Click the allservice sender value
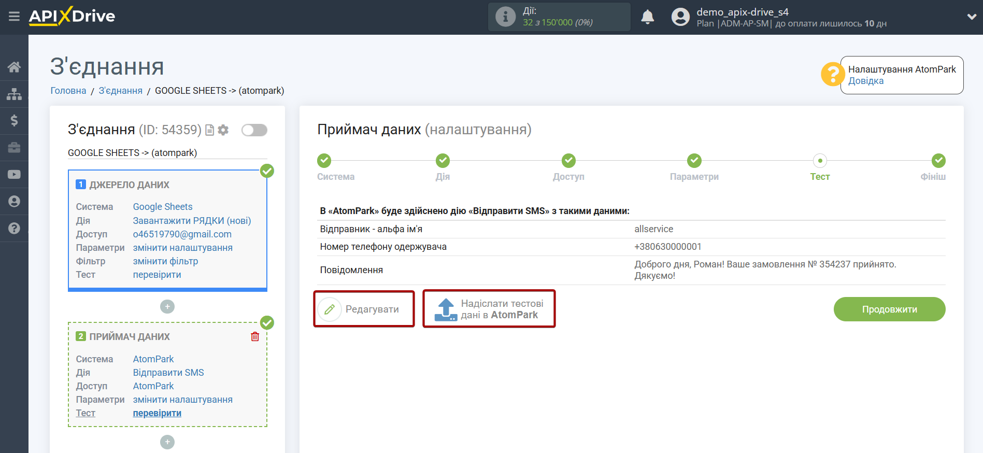This screenshot has height=453, width=983. pos(654,229)
